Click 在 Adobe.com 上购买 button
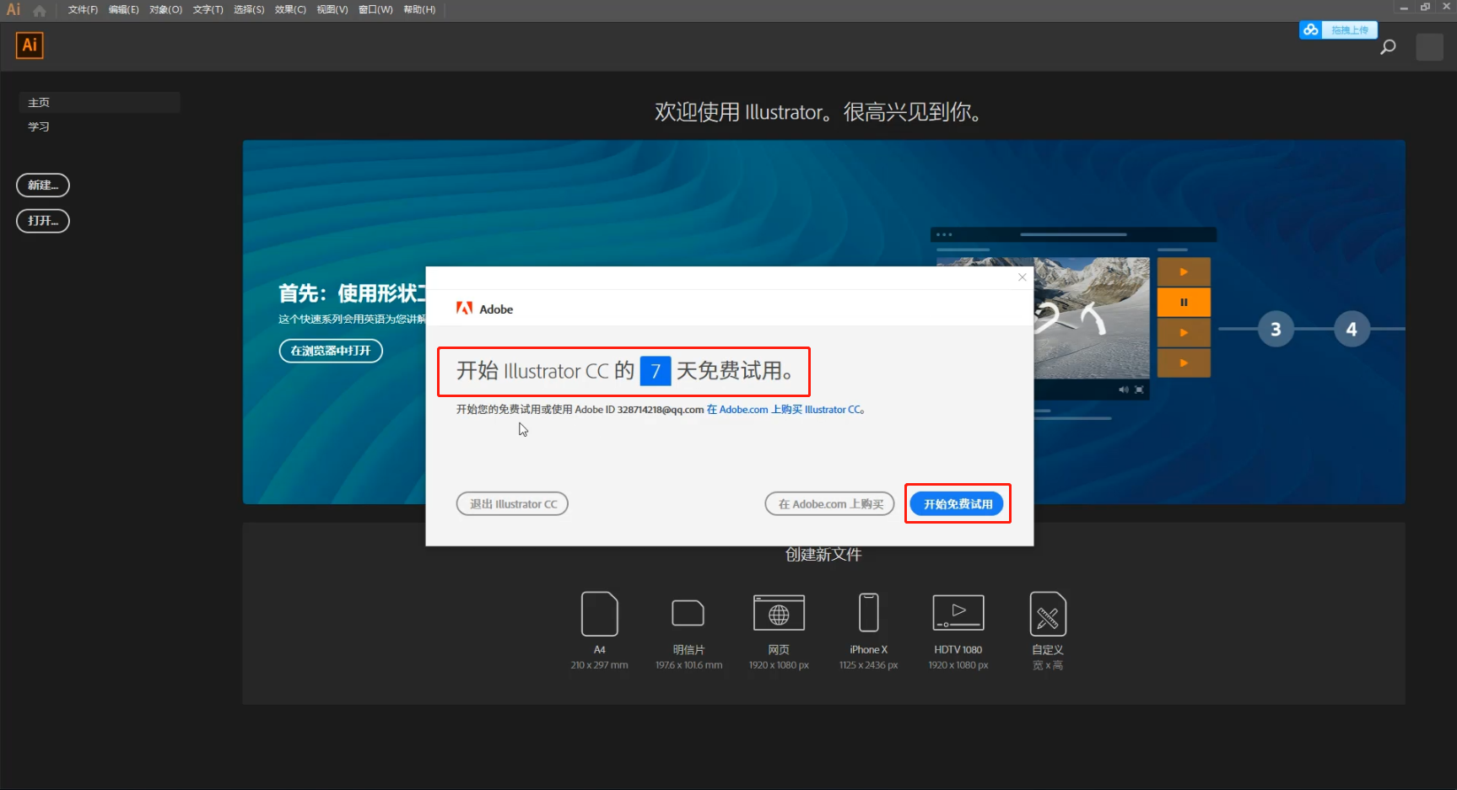The image size is (1457, 790). tap(830, 504)
